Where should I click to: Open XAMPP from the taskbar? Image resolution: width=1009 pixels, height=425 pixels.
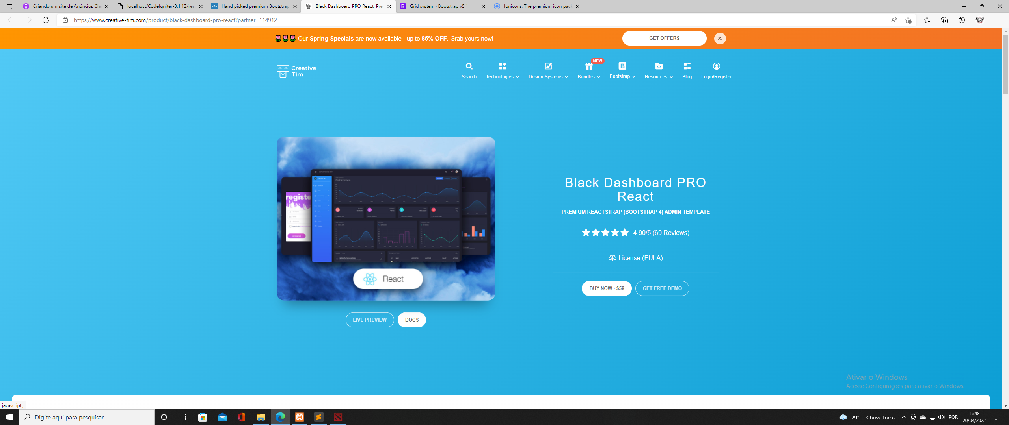point(300,417)
